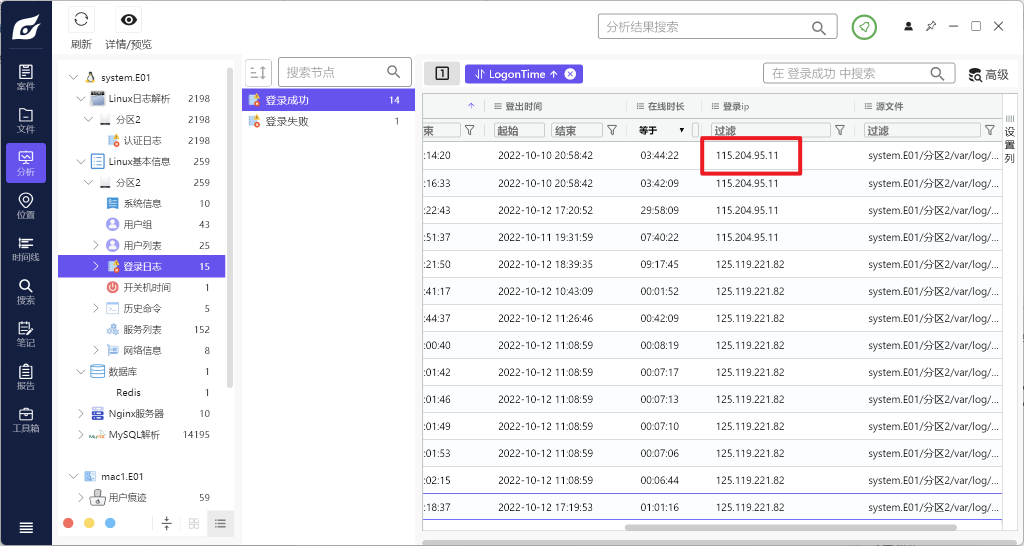
Task: Expand the Nginx服务器 node
Action: (x=81, y=413)
